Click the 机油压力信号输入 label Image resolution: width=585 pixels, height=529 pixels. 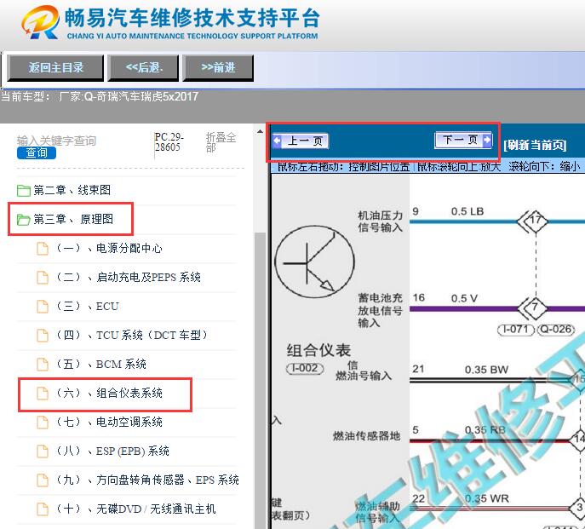click(380, 221)
